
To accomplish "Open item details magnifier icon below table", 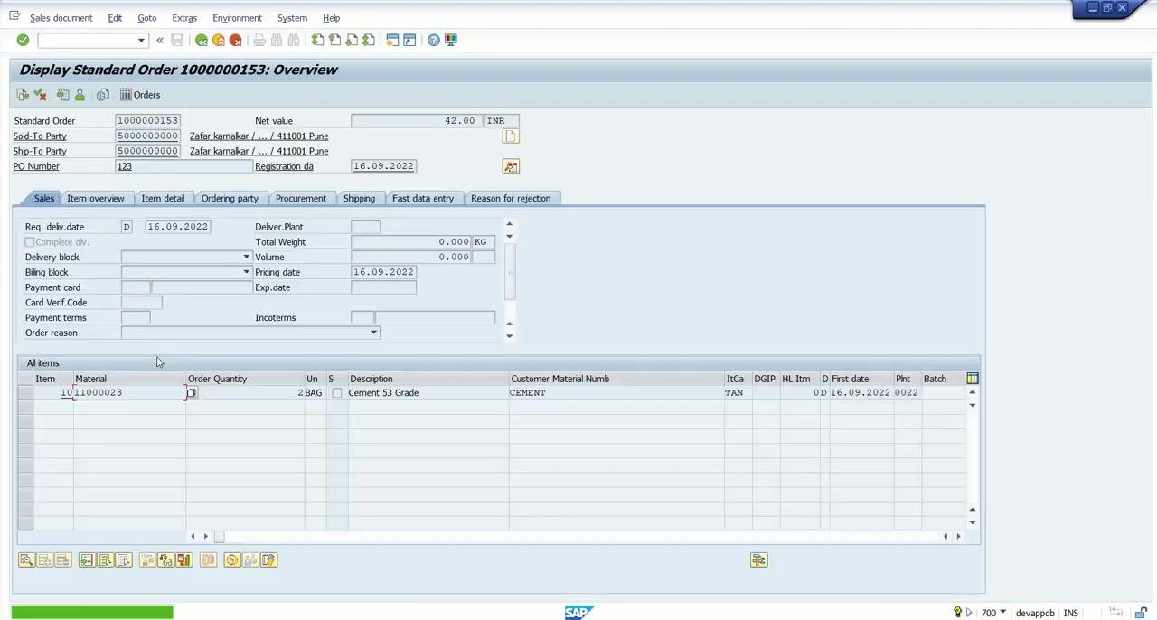I will (x=26, y=560).
